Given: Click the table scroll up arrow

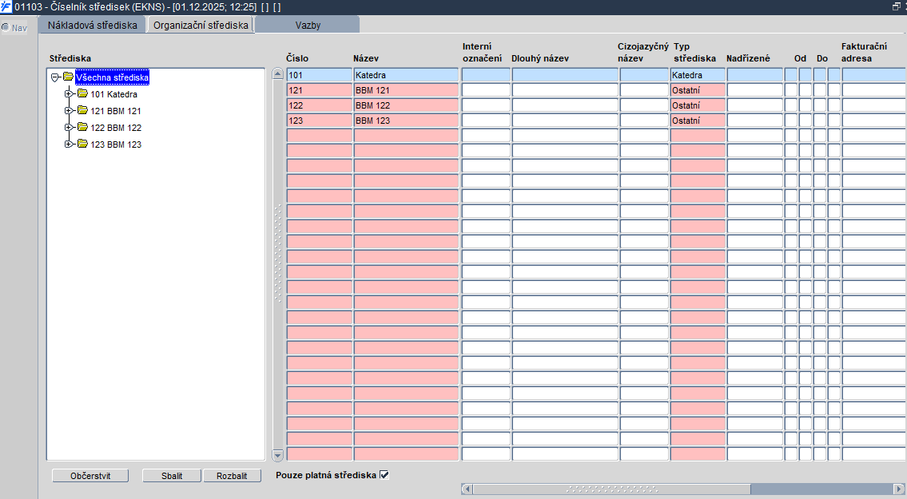Looking at the screenshot, I should [x=277, y=73].
